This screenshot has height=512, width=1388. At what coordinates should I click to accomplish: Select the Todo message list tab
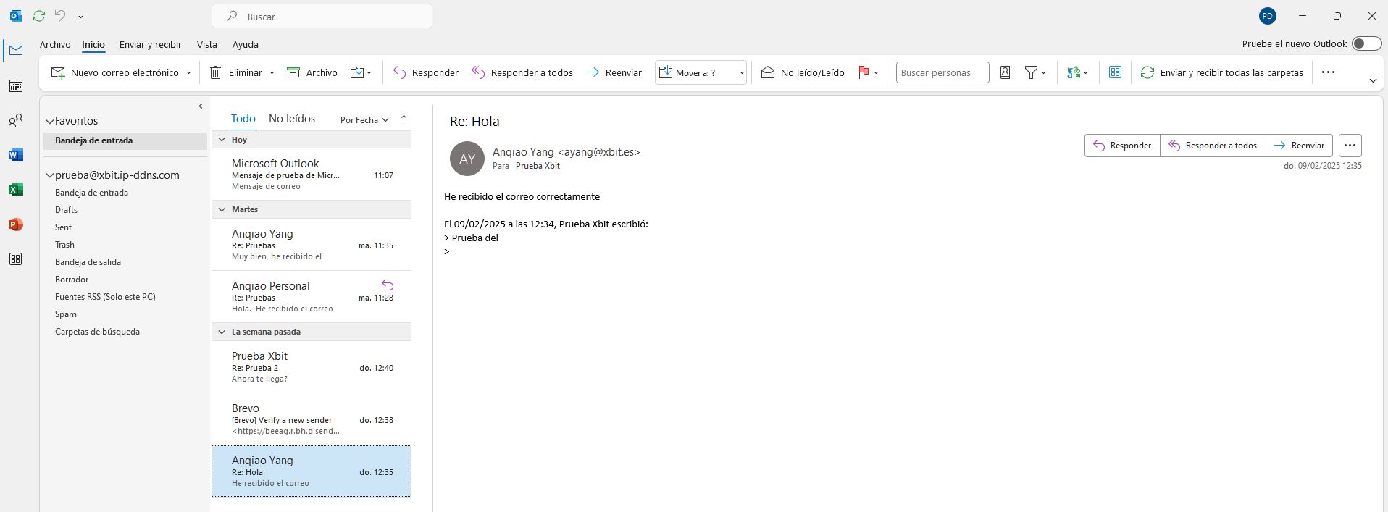(x=243, y=119)
